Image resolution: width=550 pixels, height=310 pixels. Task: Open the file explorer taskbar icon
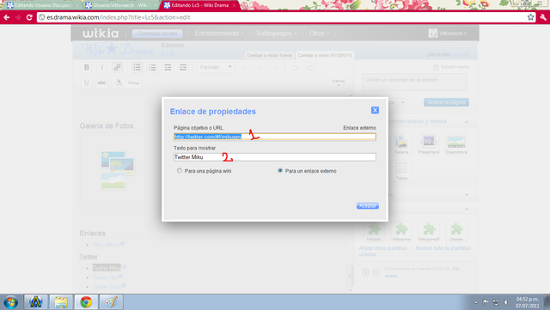point(61,302)
